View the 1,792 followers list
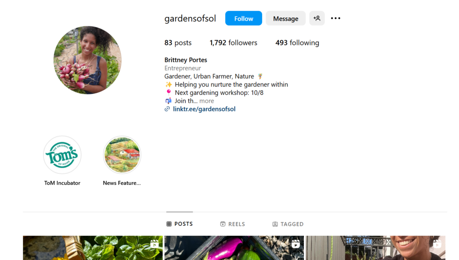Screen dimensions: 459x260 tap(233, 43)
